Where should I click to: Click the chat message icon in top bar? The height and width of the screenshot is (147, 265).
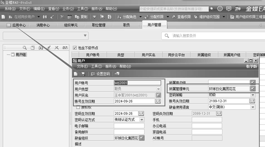[229, 9]
